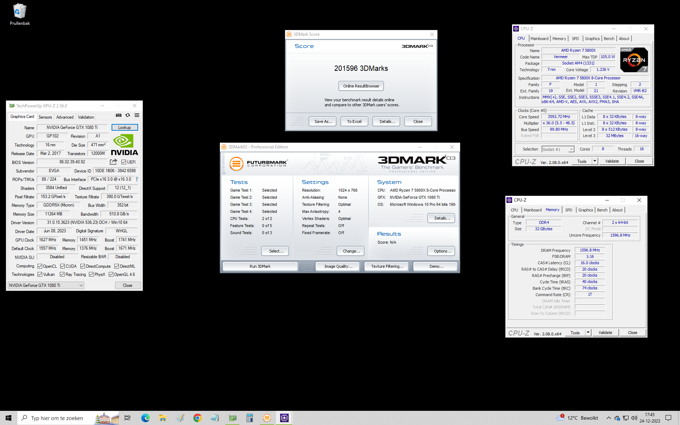This screenshot has height=425, width=680.
Task: Open Task View on the taskbar
Action: point(127,418)
